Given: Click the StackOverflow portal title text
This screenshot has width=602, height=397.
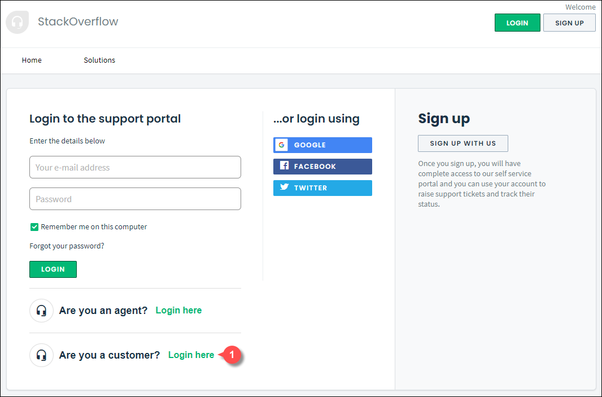Looking at the screenshot, I should coord(78,22).
